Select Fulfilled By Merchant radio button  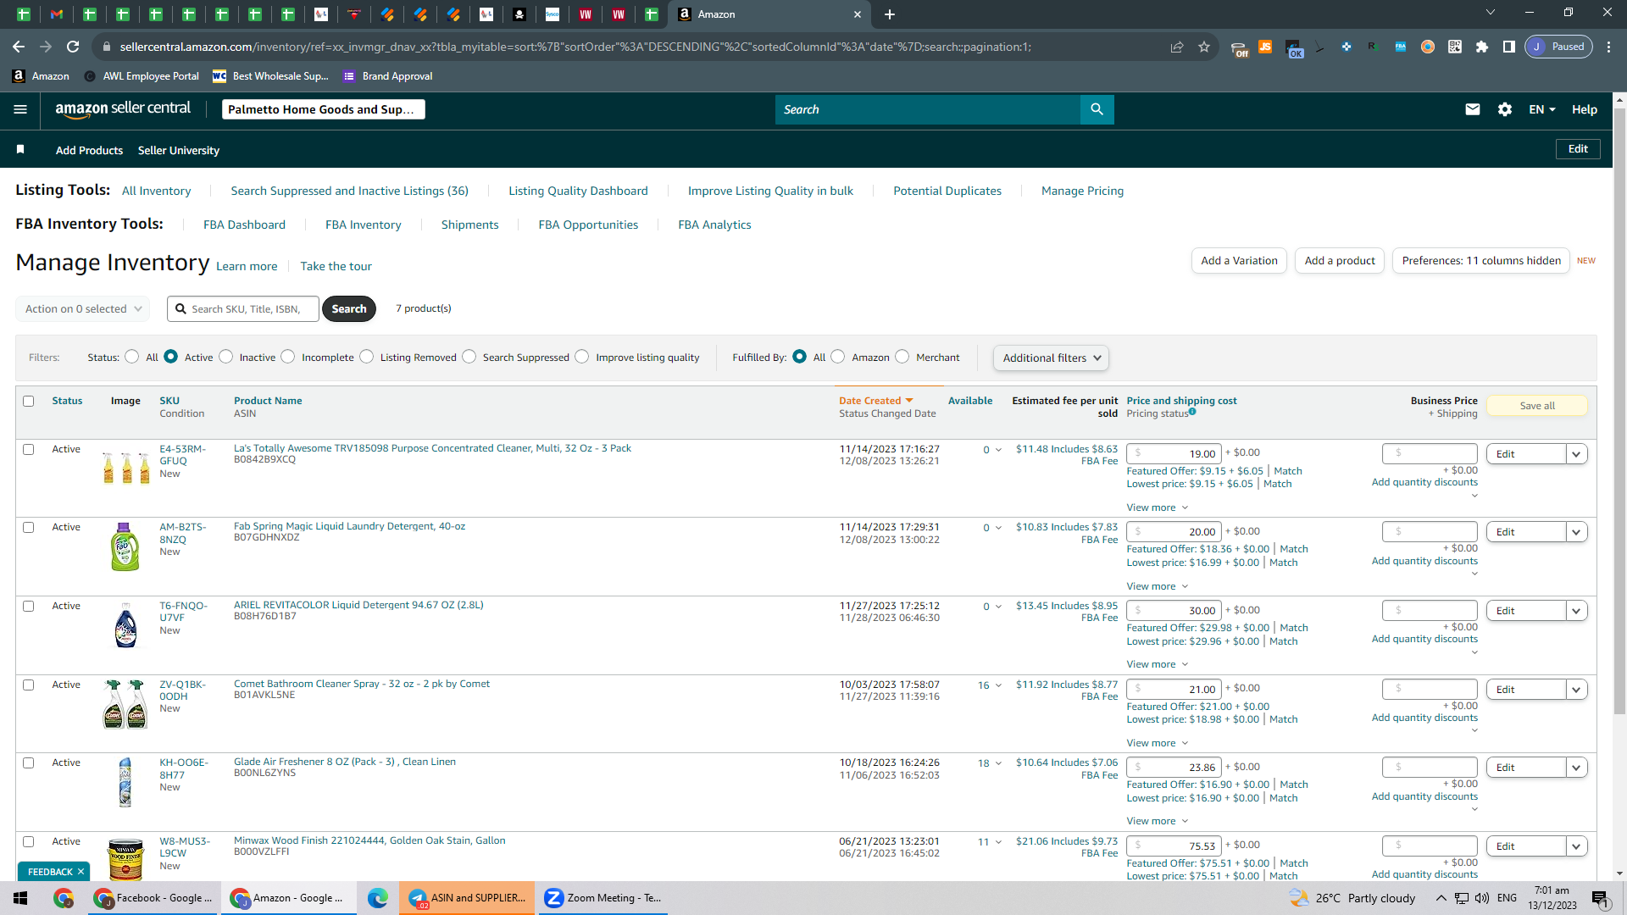click(902, 357)
